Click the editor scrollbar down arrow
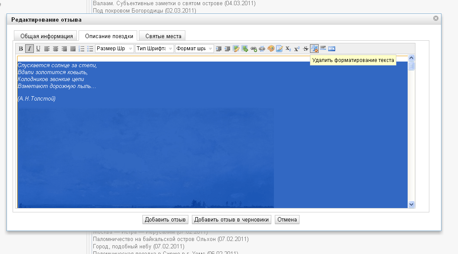This screenshot has height=254, width=458. click(x=411, y=205)
